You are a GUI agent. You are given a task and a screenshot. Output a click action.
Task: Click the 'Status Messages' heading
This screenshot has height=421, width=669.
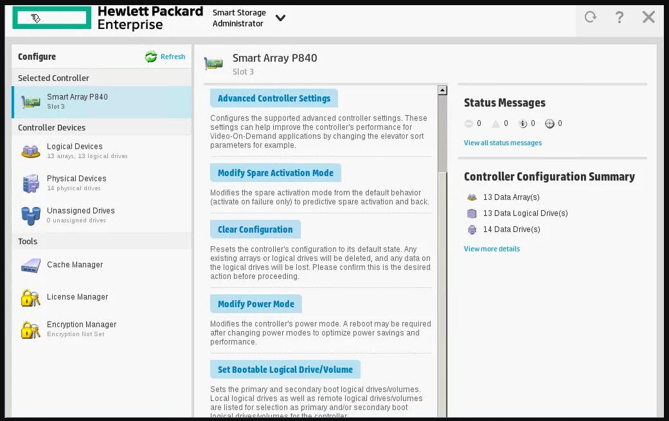point(504,103)
